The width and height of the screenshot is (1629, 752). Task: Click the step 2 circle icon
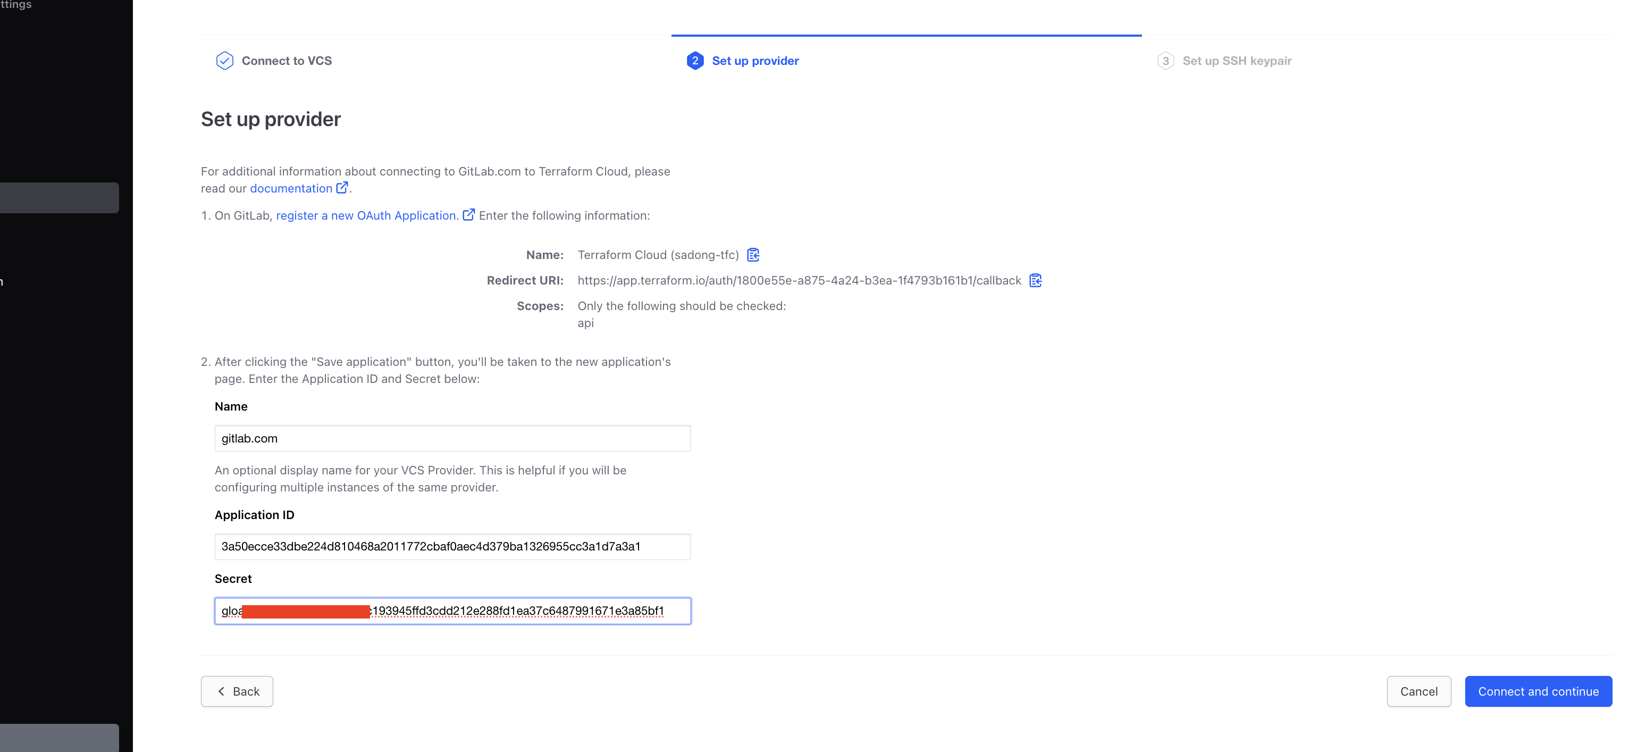click(695, 61)
